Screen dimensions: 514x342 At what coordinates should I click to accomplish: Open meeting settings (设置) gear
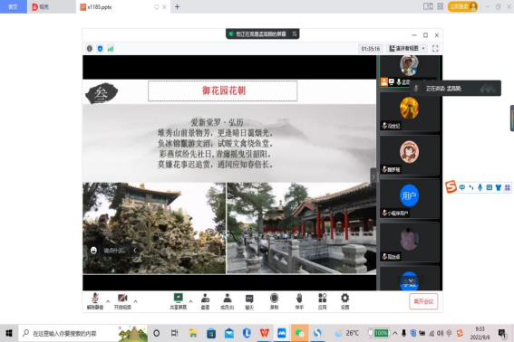coord(344,301)
